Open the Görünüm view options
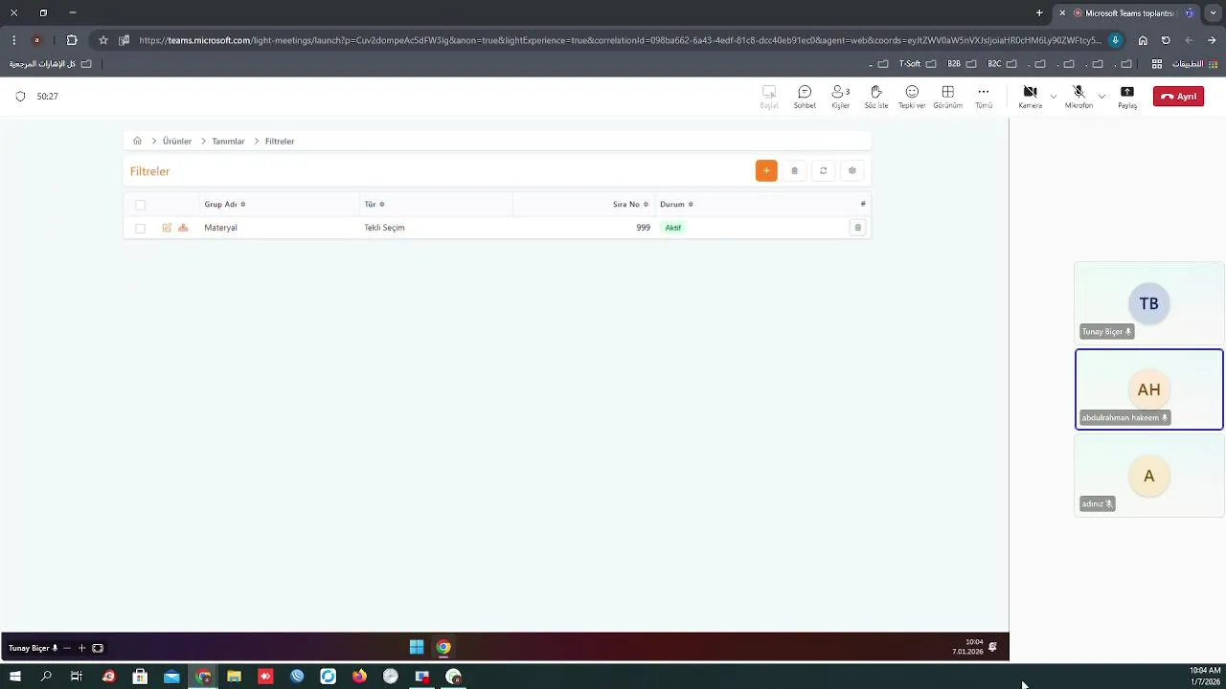 (x=947, y=97)
